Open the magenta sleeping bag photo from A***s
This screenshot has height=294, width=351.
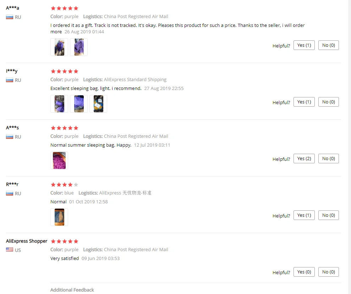click(59, 160)
